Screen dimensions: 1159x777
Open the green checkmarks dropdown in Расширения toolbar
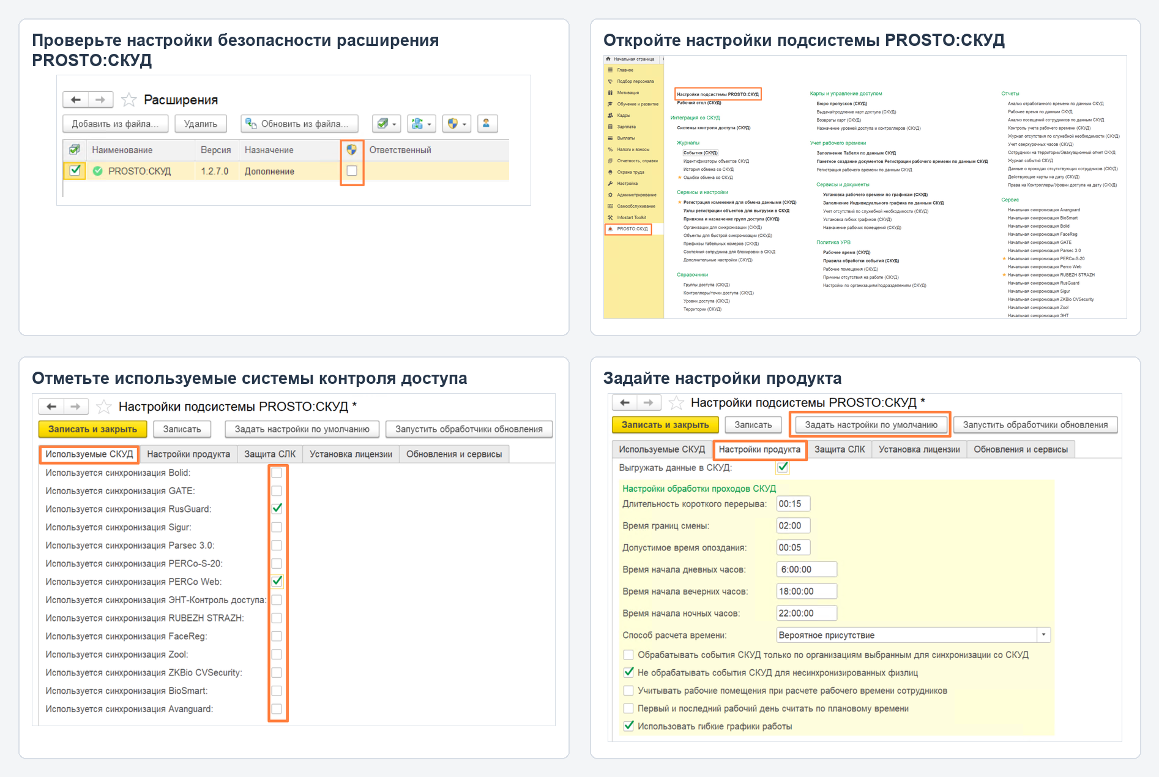point(387,124)
